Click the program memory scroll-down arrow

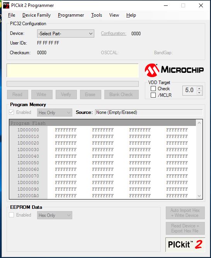[199, 196]
